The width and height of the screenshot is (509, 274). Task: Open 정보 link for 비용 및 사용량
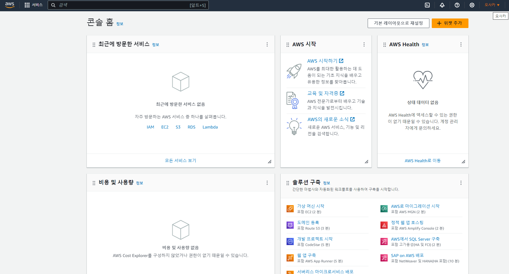(140, 183)
